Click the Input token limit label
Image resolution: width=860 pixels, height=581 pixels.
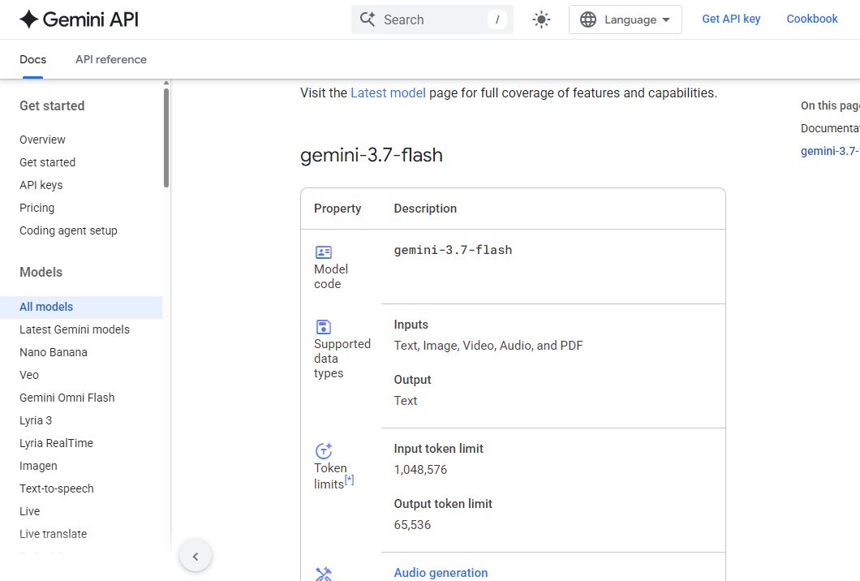[x=438, y=449]
